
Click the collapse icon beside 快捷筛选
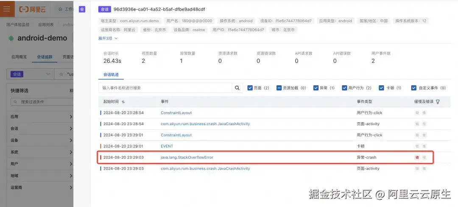click(x=72, y=91)
